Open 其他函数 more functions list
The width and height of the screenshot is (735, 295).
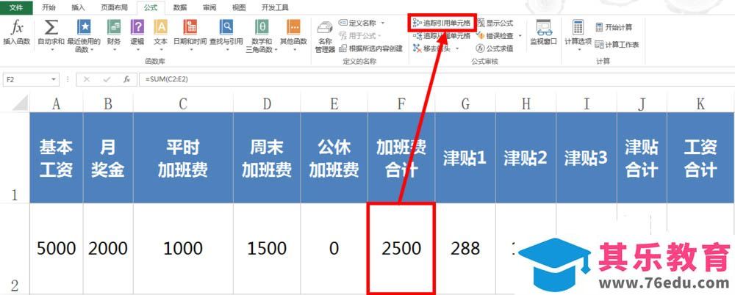(x=293, y=35)
